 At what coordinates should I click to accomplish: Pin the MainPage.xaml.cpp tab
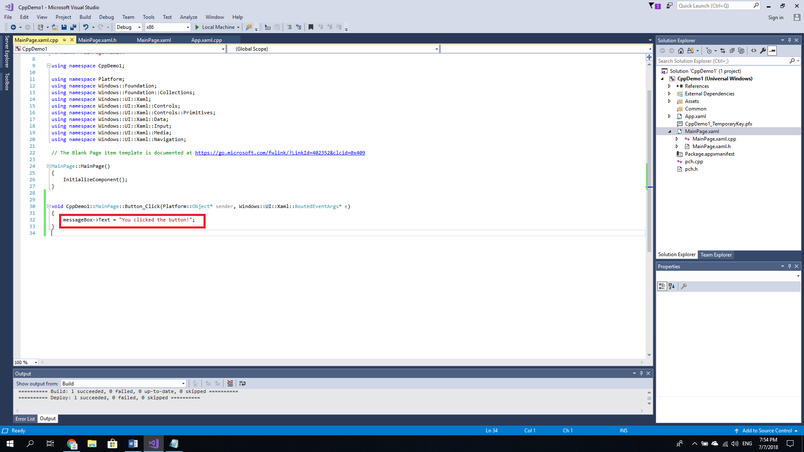click(64, 40)
